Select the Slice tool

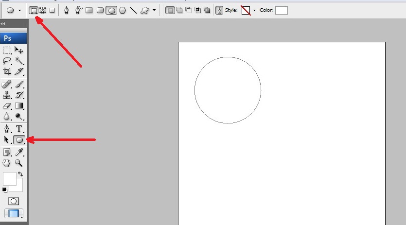(x=18, y=71)
